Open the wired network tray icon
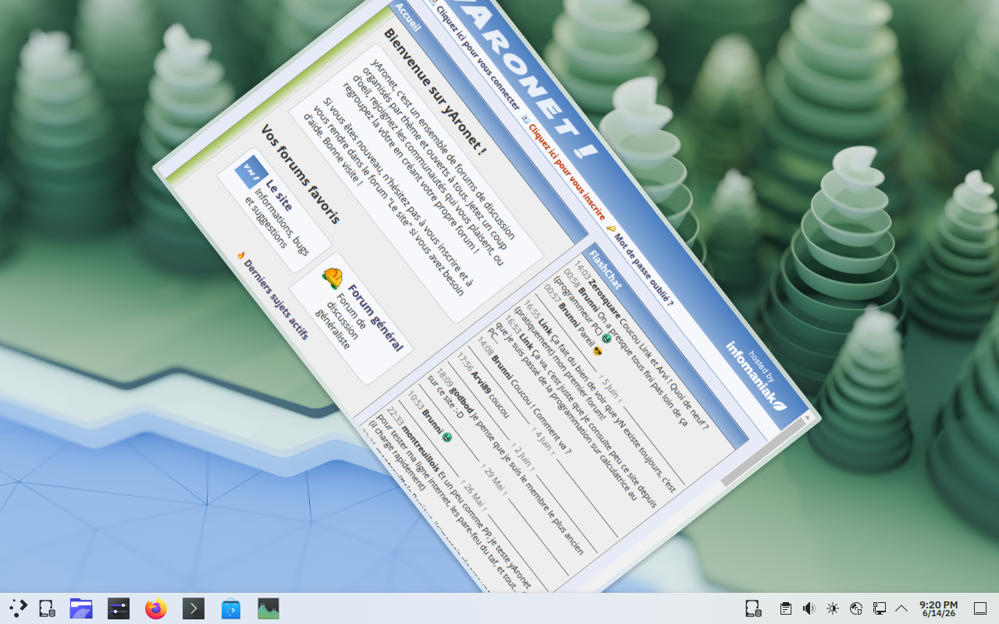 point(880,608)
